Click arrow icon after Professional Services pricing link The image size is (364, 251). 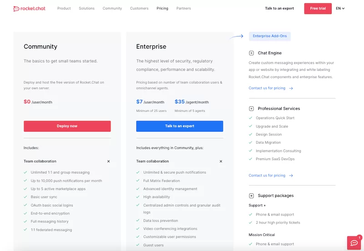[x=291, y=176]
